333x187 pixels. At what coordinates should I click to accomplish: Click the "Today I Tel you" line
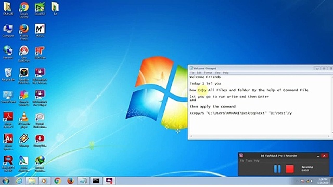205,83
